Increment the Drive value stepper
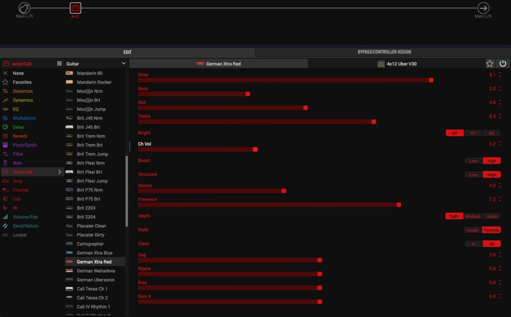Screen dimensions: 511x317 pos(500,73)
